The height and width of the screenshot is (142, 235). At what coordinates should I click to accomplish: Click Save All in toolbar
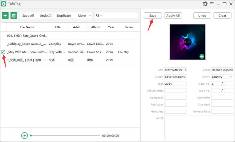pos(28,16)
